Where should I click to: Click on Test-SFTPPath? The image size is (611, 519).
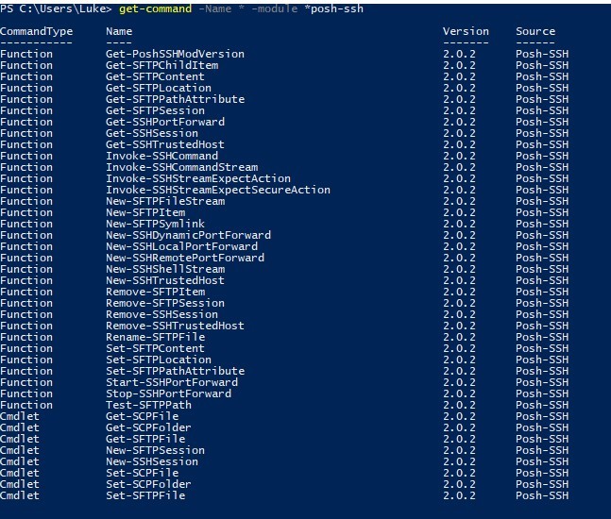point(148,405)
